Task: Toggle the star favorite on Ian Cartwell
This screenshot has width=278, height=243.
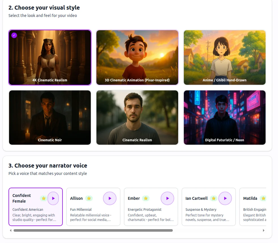Action: 214,198
